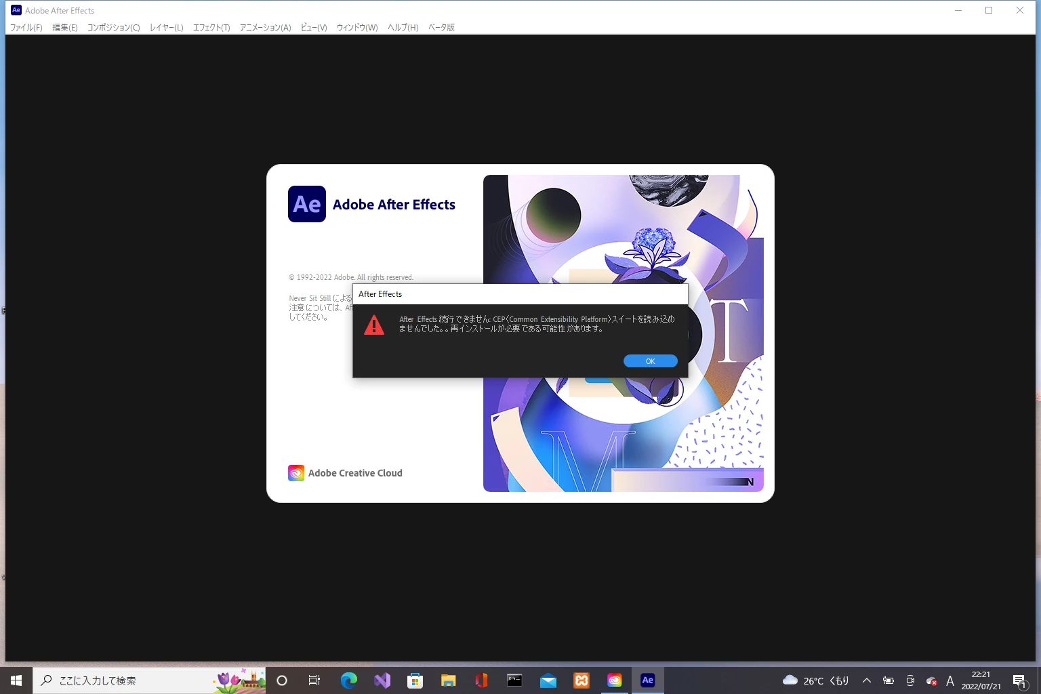Open the ファイル(F) menu

(x=26, y=28)
